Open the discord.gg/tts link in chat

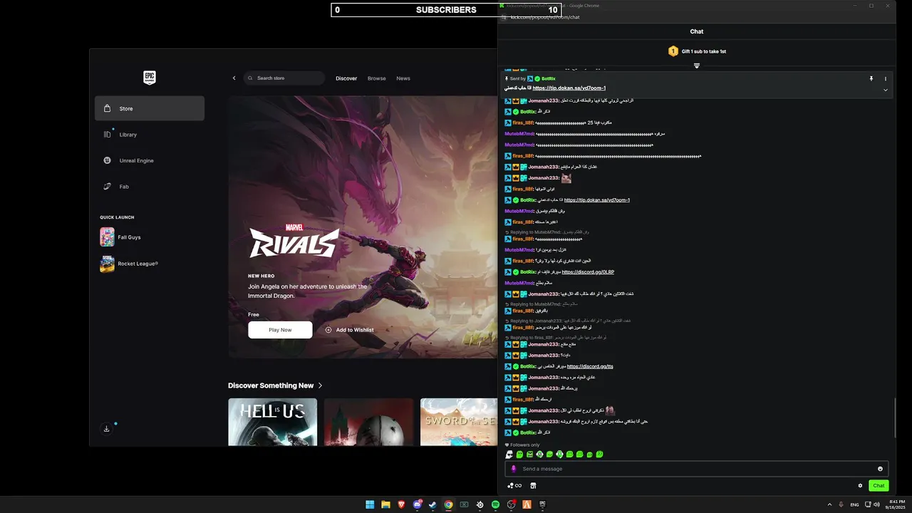coord(590,366)
